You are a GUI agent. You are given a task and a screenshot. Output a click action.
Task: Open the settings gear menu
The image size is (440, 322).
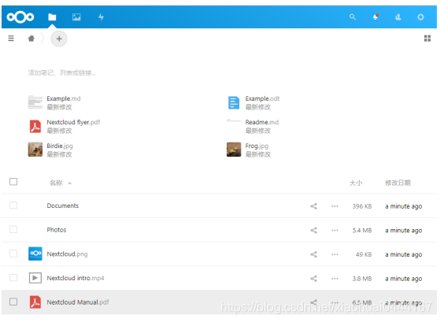tap(420, 17)
